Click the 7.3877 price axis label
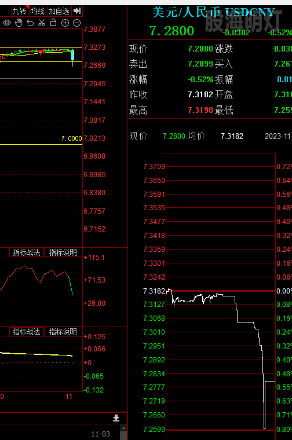This screenshot has width=292, height=440. coord(94,30)
